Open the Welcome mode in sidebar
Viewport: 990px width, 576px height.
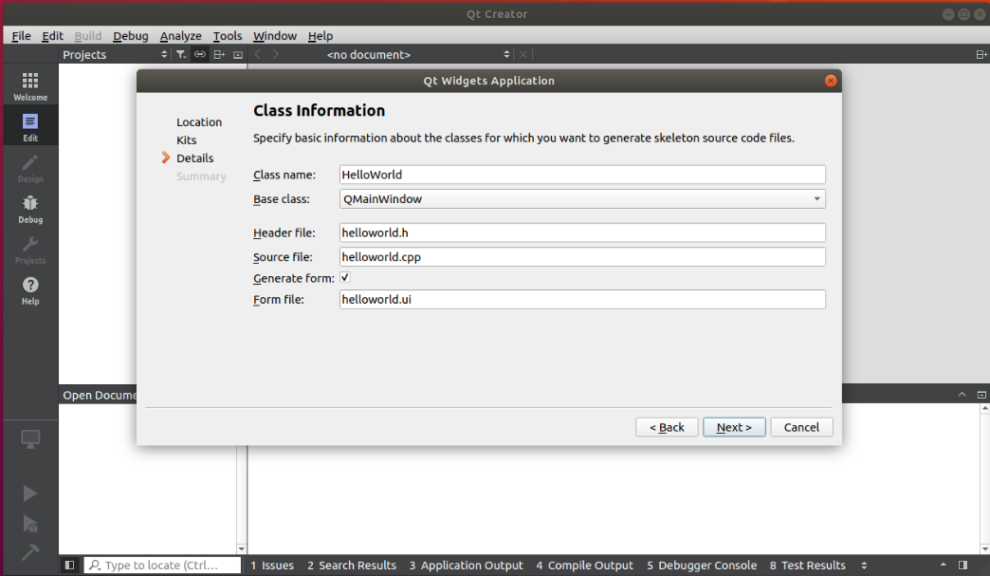(x=29, y=85)
